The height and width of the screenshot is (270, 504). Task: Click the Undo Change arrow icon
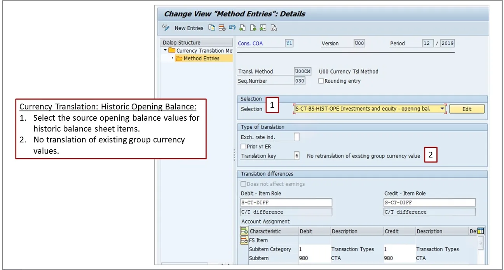click(x=232, y=28)
